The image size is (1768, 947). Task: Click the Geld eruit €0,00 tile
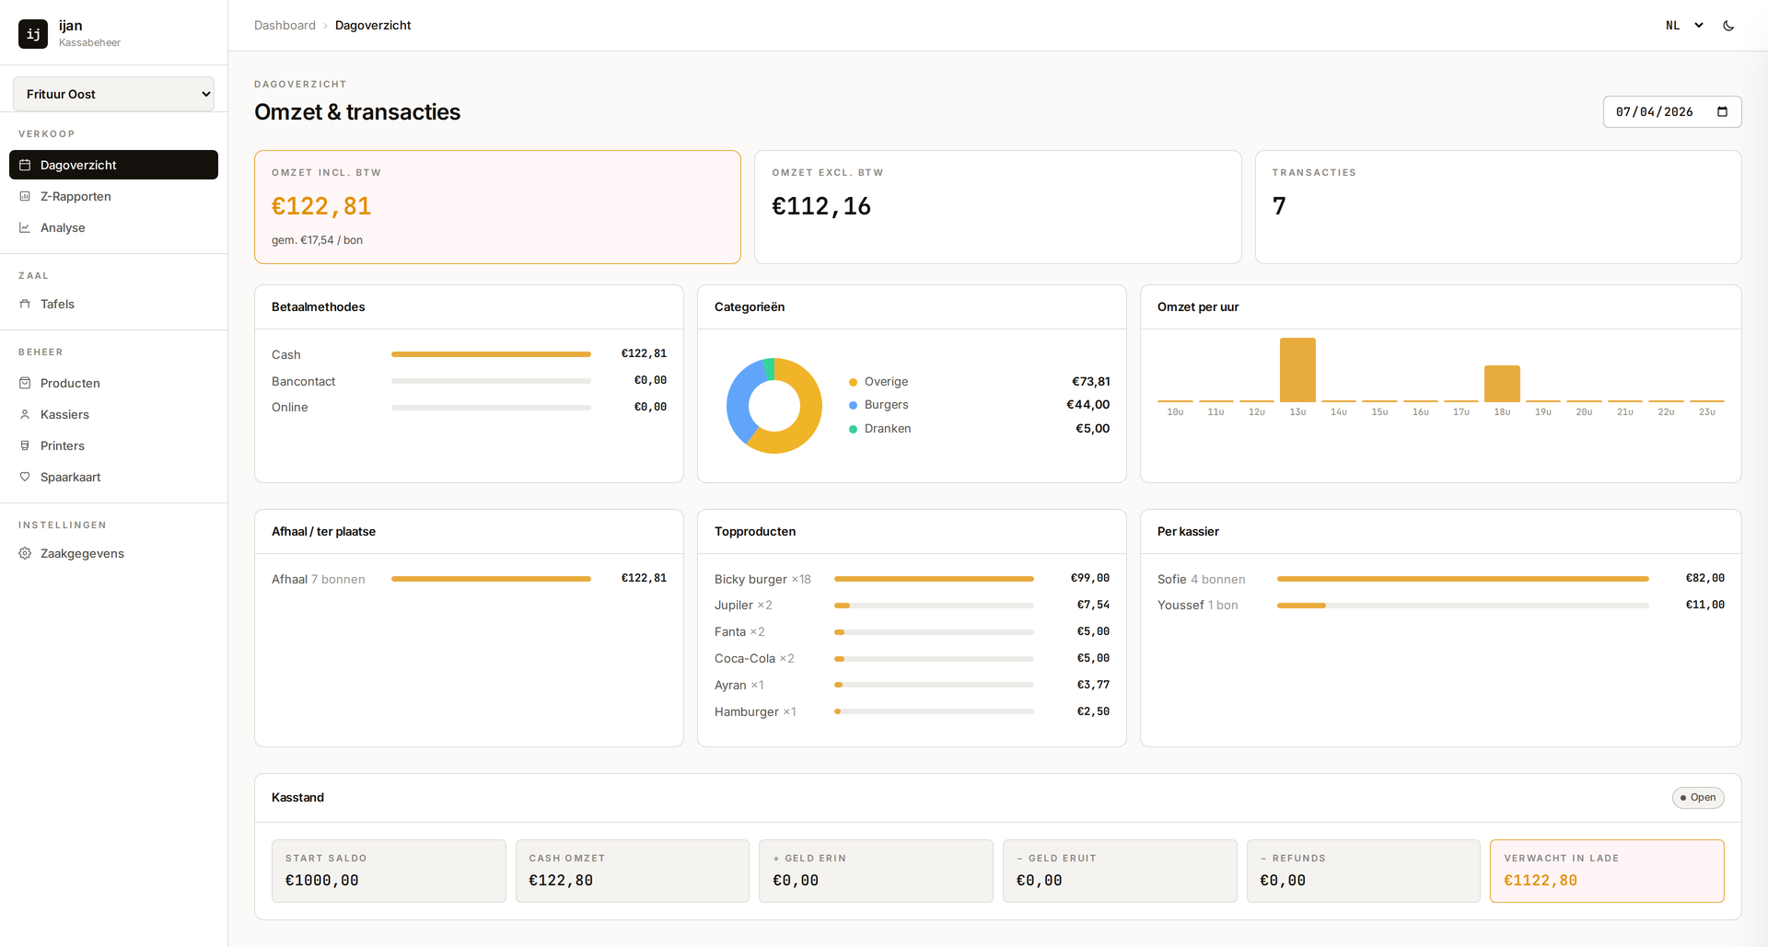point(1120,871)
